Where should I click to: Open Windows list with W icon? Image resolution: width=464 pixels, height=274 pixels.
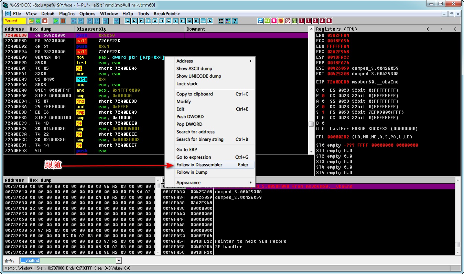coord(155,21)
